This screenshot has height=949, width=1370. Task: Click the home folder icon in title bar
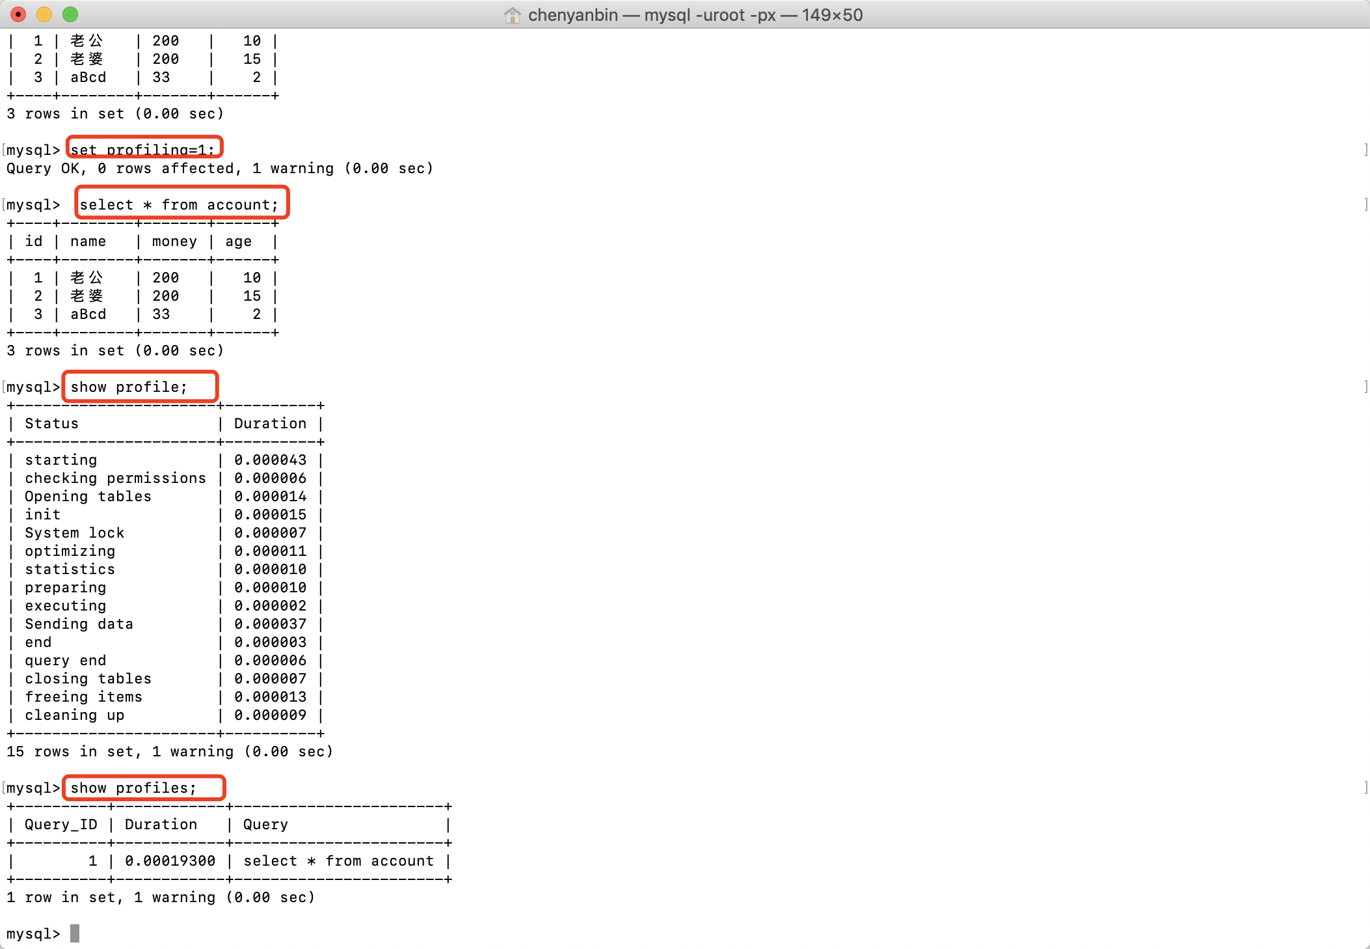(513, 15)
